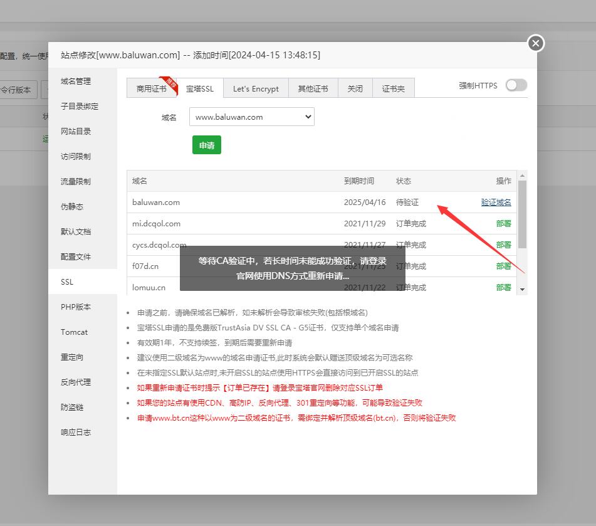The image size is (596, 526).
Task: Click 部署 for lomuu.cn
Action: 503,288
